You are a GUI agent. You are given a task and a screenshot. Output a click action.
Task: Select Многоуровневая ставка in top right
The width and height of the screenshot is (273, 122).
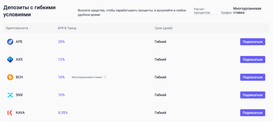247,11
